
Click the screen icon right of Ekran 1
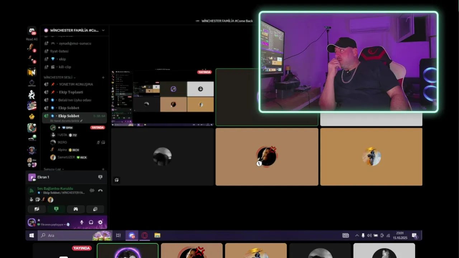pos(100,177)
